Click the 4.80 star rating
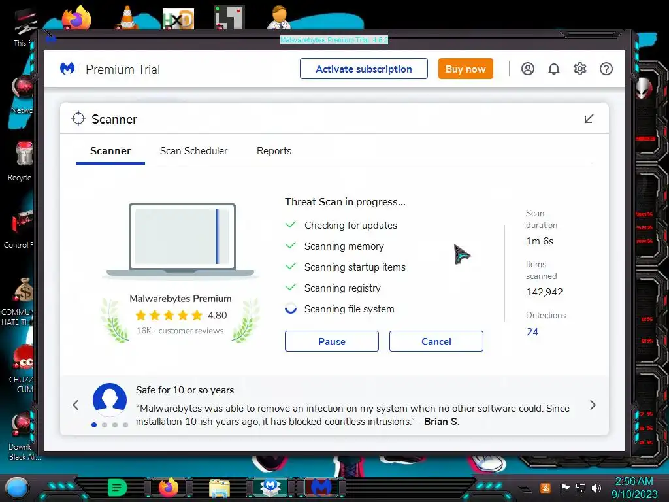The height and width of the screenshot is (502, 669). click(x=181, y=316)
